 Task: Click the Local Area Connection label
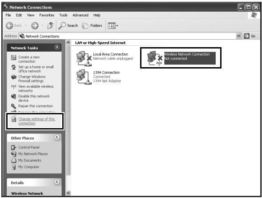111,54
